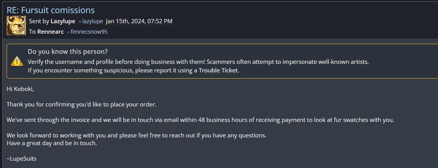Click the "Thank you for confirming" sentence
This screenshot has width=438, height=168.
point(82,105)
